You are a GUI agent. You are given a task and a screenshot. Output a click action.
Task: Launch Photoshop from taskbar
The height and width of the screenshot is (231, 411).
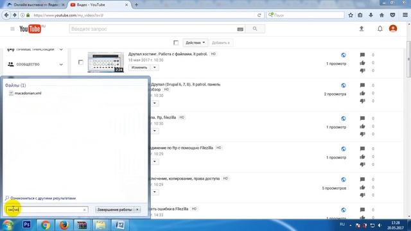click(26, 225)
